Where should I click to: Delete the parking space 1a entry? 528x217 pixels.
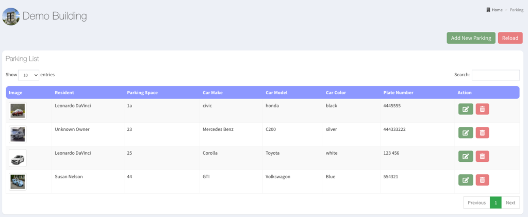[x=482, y=109]
